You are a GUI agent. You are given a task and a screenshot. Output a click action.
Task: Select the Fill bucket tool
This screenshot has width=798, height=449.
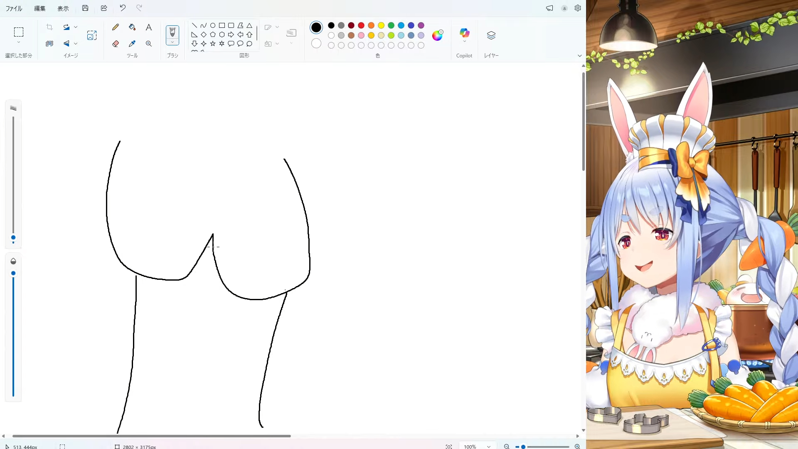132,27
